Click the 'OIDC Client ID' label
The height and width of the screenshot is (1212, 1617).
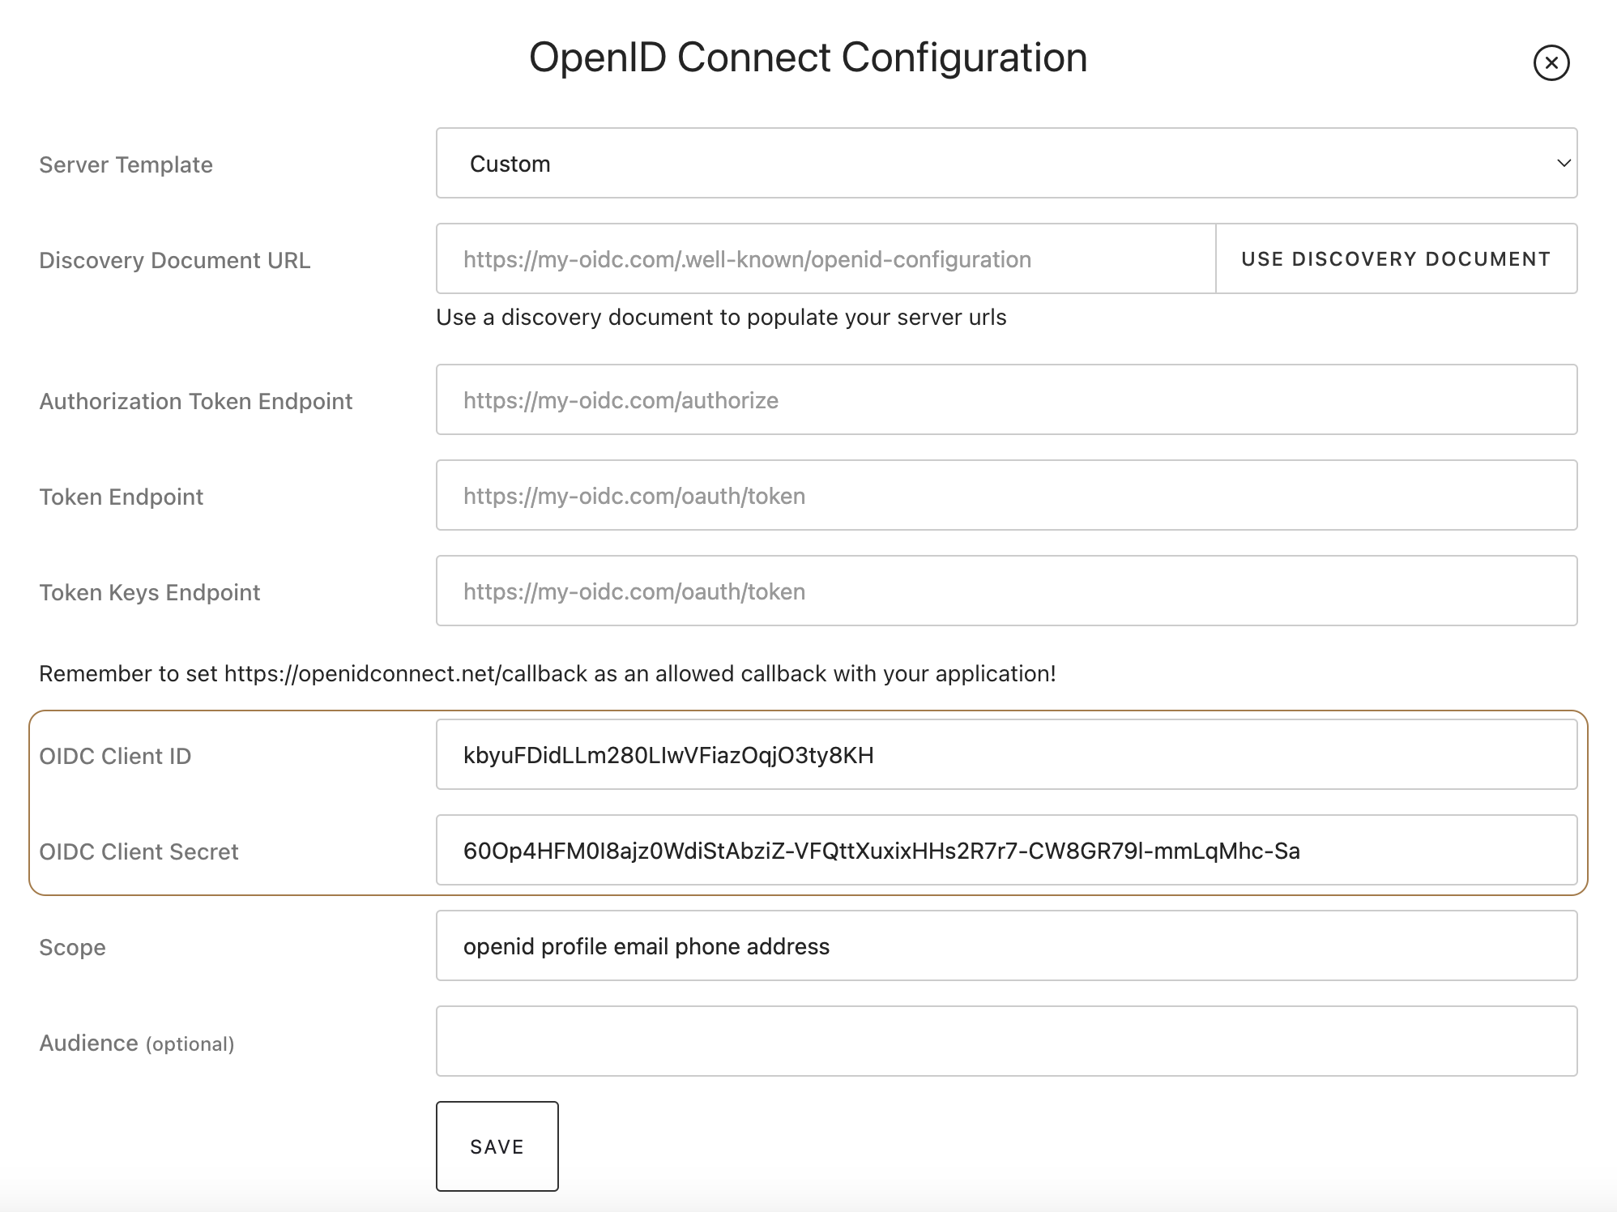pos(115,756)
